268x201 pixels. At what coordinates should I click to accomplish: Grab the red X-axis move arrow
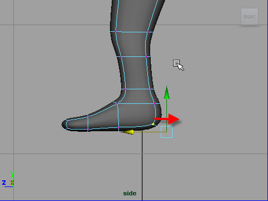[x=167, y=119]
